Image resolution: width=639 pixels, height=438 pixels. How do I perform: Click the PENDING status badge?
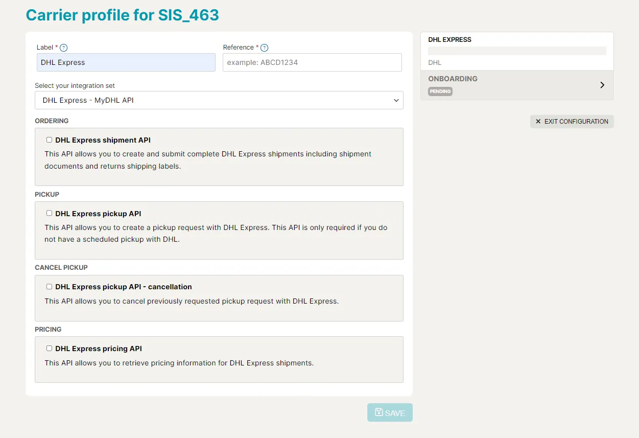(x=440, y=91)
